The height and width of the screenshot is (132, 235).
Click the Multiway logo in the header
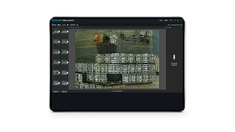pyautogui.click(x=57, y=20)
